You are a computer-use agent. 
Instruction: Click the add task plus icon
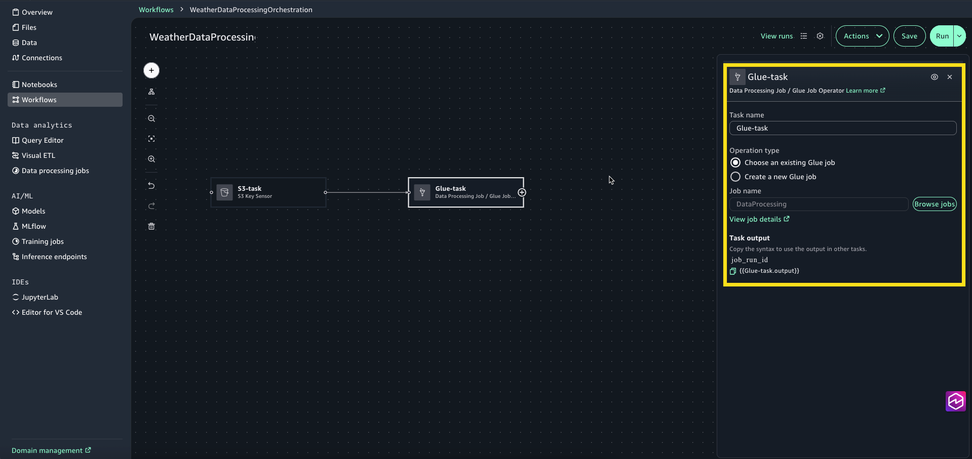(x=151, y=70)
